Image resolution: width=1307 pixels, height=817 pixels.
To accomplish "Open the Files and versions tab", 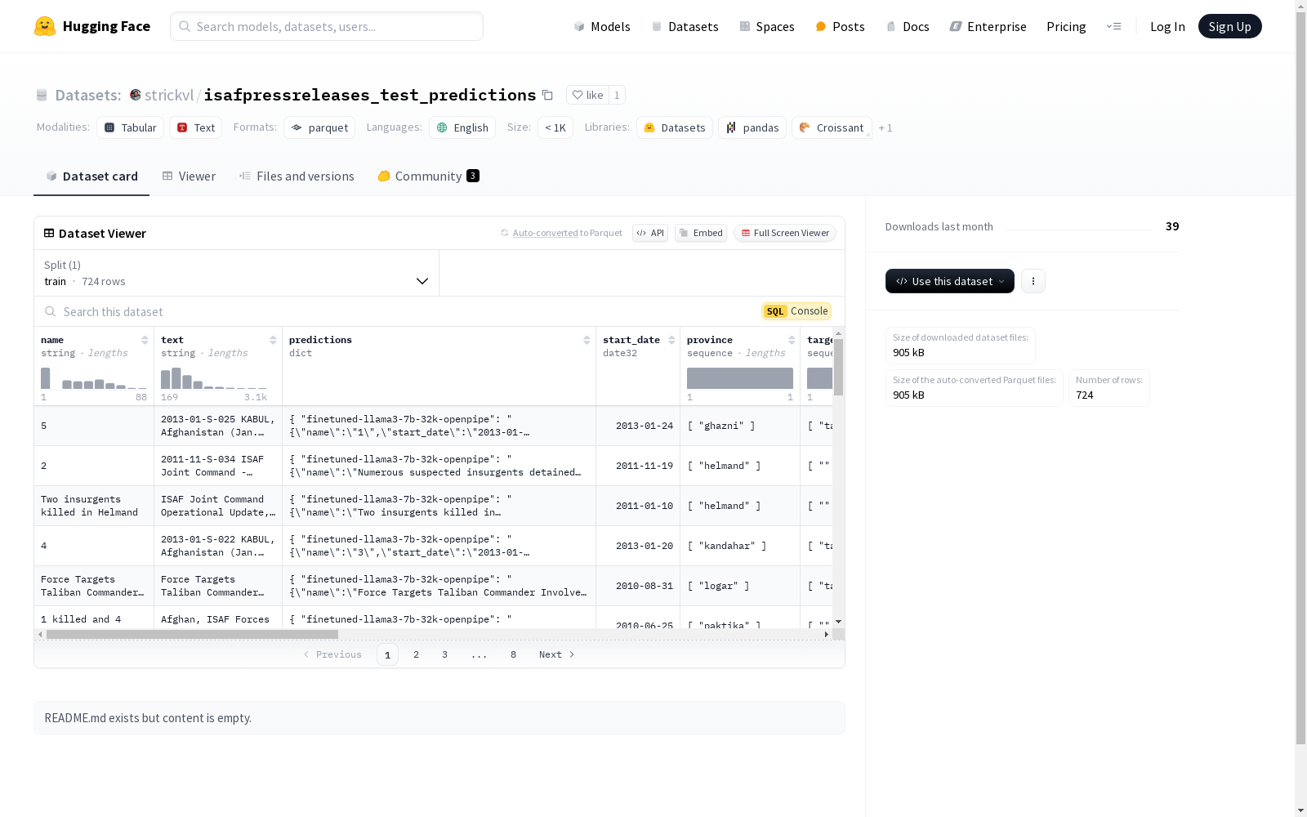I will 297,176.
